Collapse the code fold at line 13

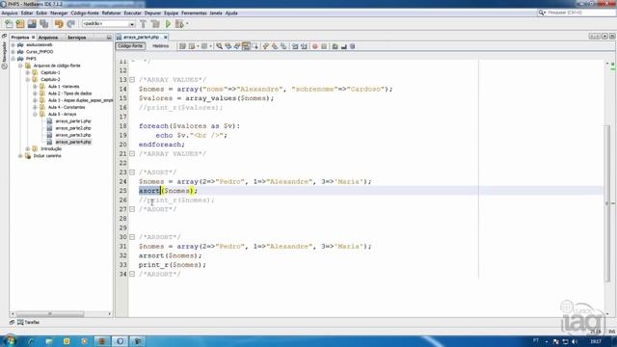click(132, 80)
